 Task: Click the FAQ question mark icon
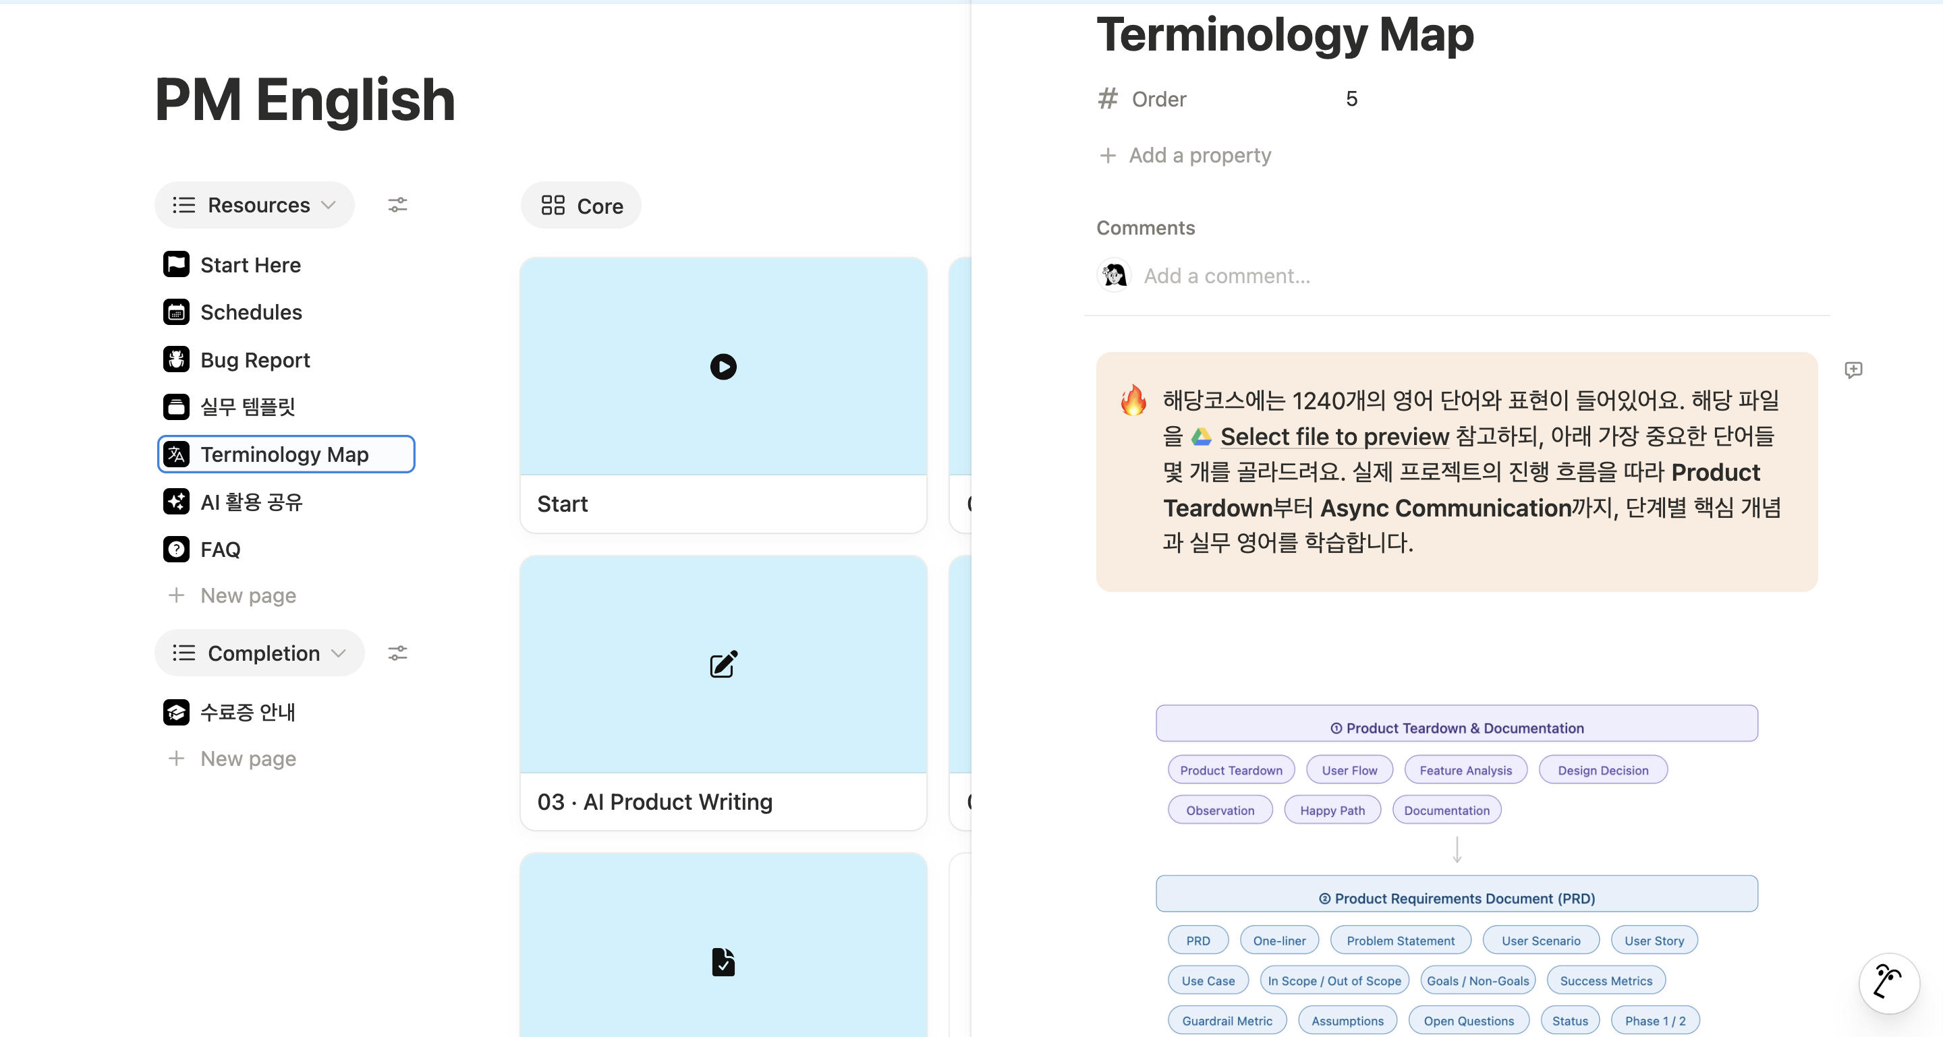[x=175, y=549]
